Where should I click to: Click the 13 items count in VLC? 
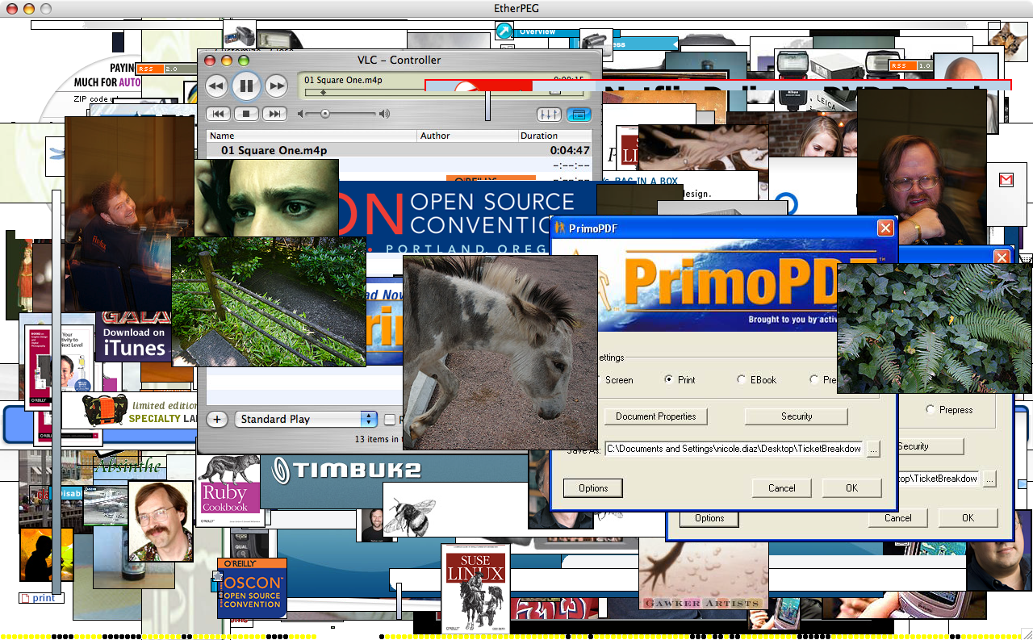(x=378, y=439)
